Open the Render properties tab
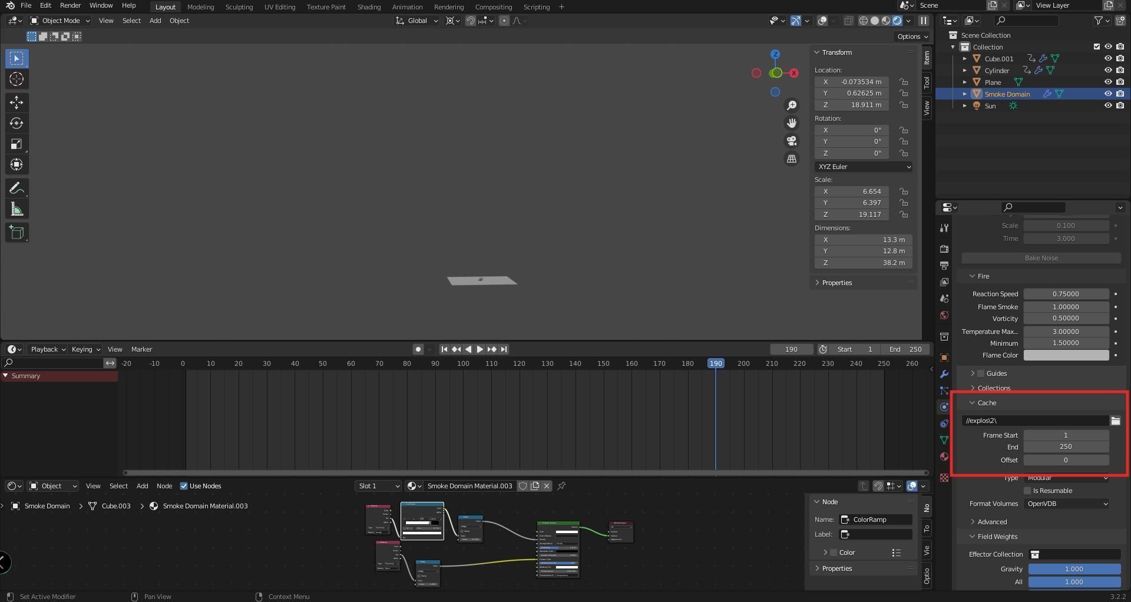The height and width of the screenshot is (602, 1131). (x=944, y=249)
